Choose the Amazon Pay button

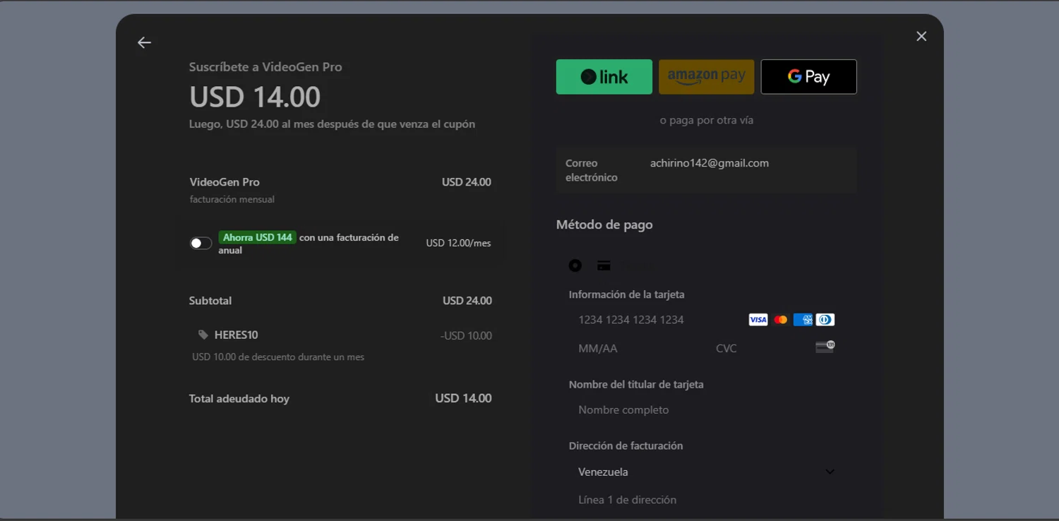[706, 77]
